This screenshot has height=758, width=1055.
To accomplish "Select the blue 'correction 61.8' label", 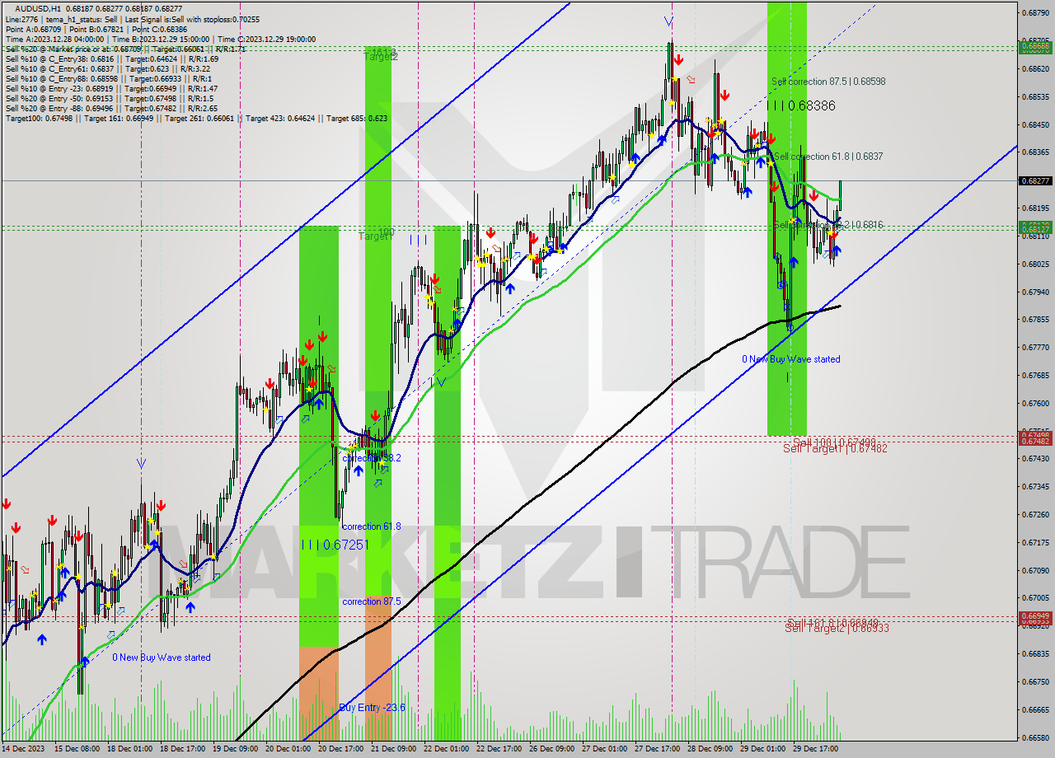I will [372, 526].
